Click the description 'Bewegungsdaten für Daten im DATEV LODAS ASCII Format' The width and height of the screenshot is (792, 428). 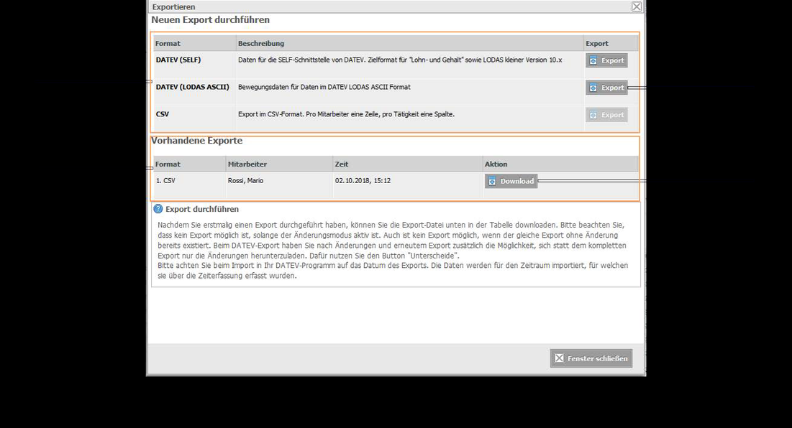(324, 87)
